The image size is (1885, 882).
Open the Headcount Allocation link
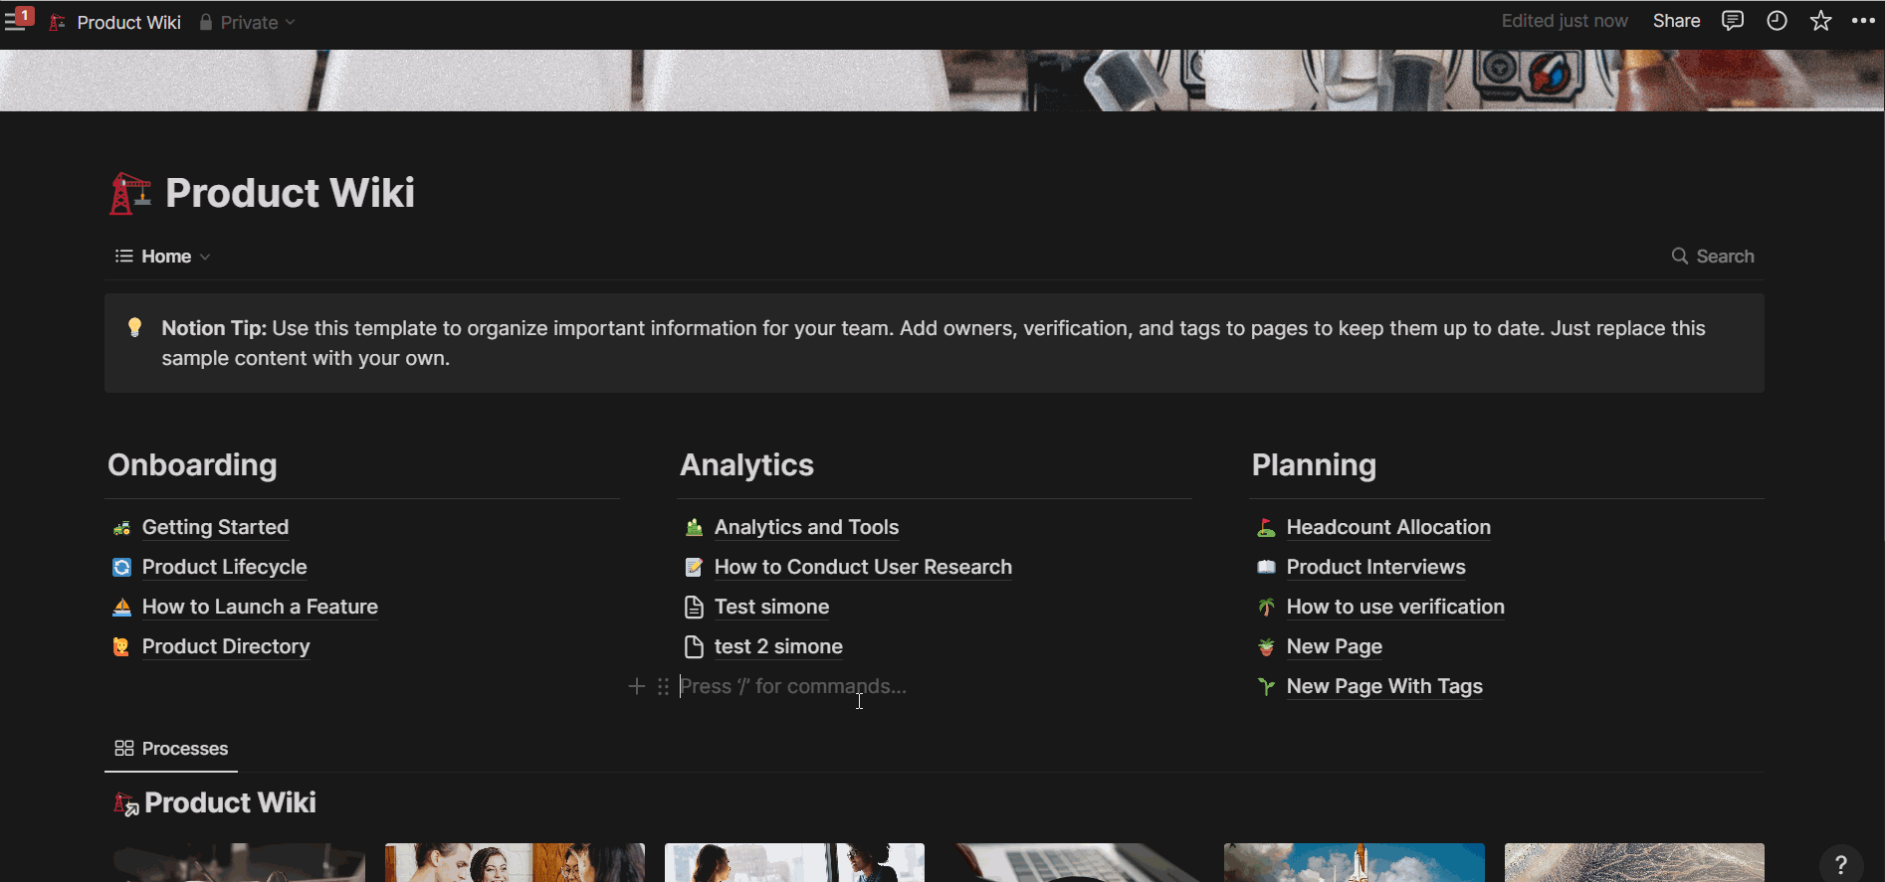(1388, 528)
